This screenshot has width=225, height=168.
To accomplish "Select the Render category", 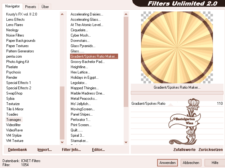I will pos(12,77).
